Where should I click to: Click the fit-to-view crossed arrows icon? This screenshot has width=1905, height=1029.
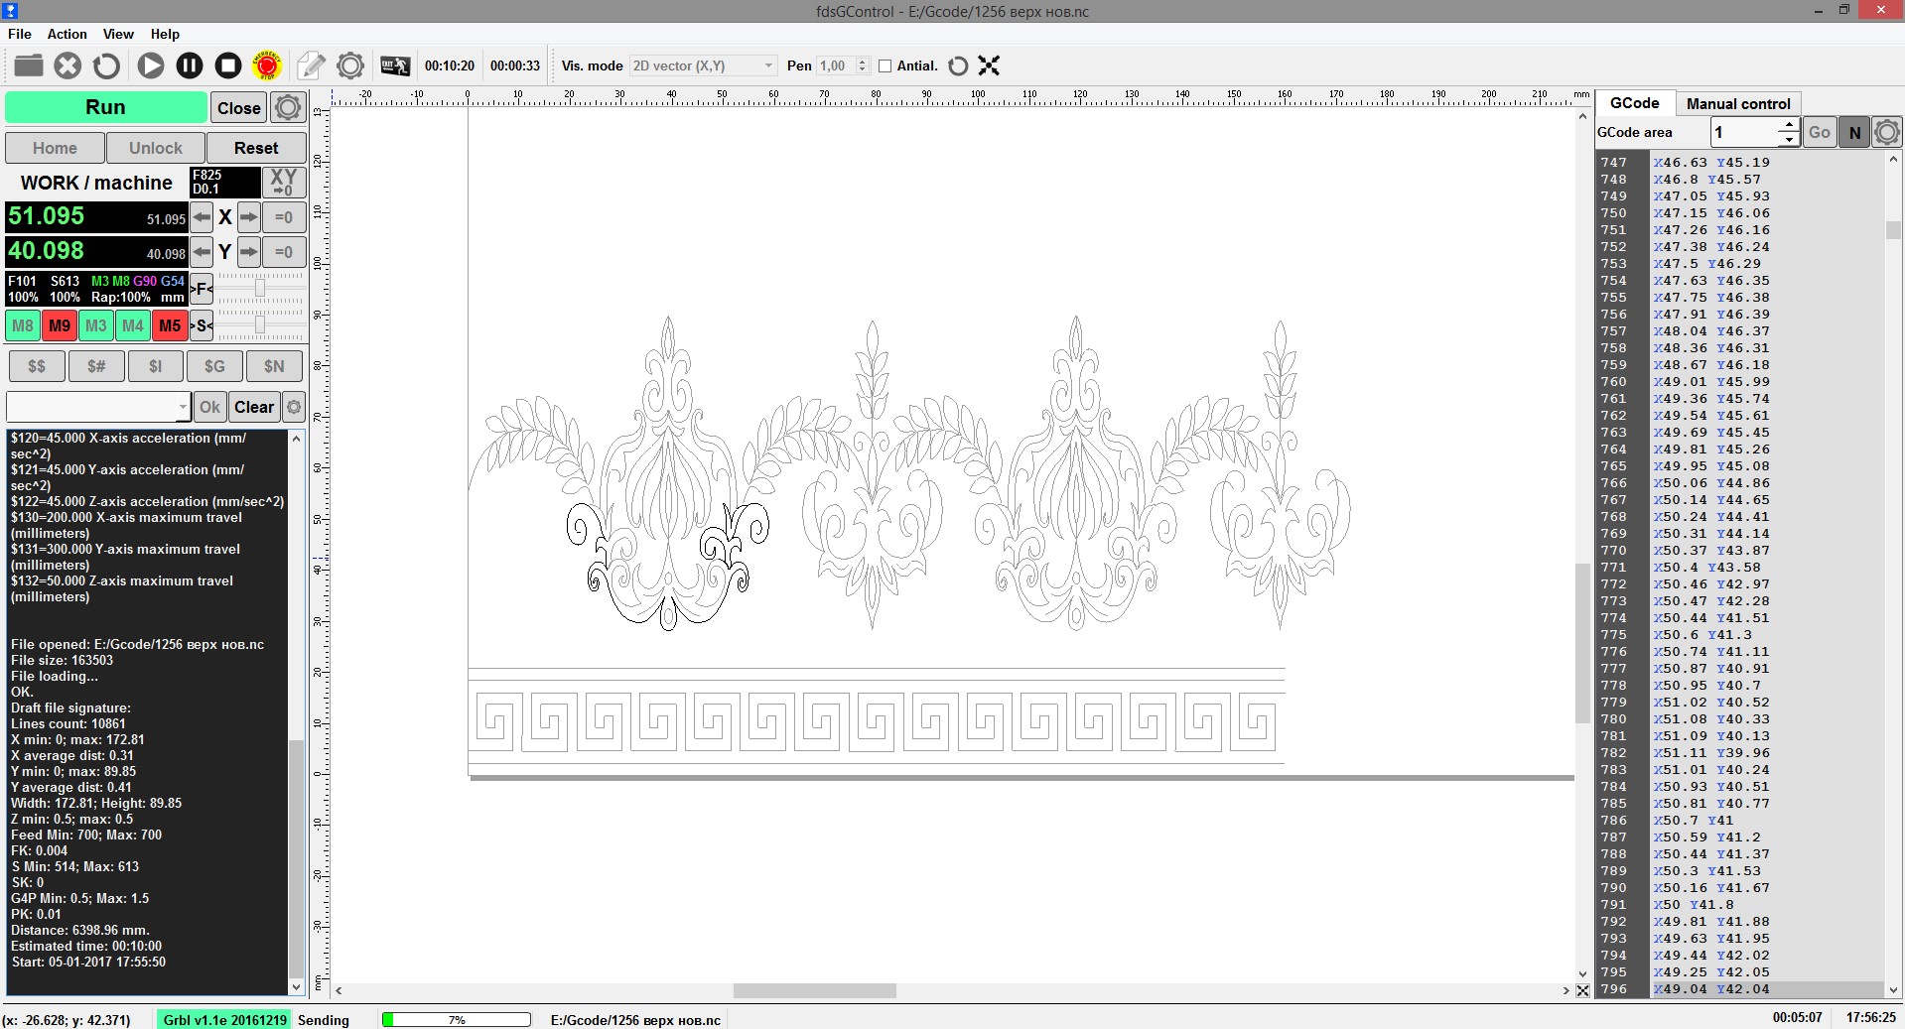tap(989, 65)
